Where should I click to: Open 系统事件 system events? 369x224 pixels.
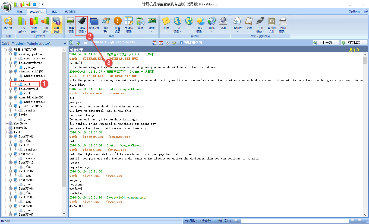point(106,25)
